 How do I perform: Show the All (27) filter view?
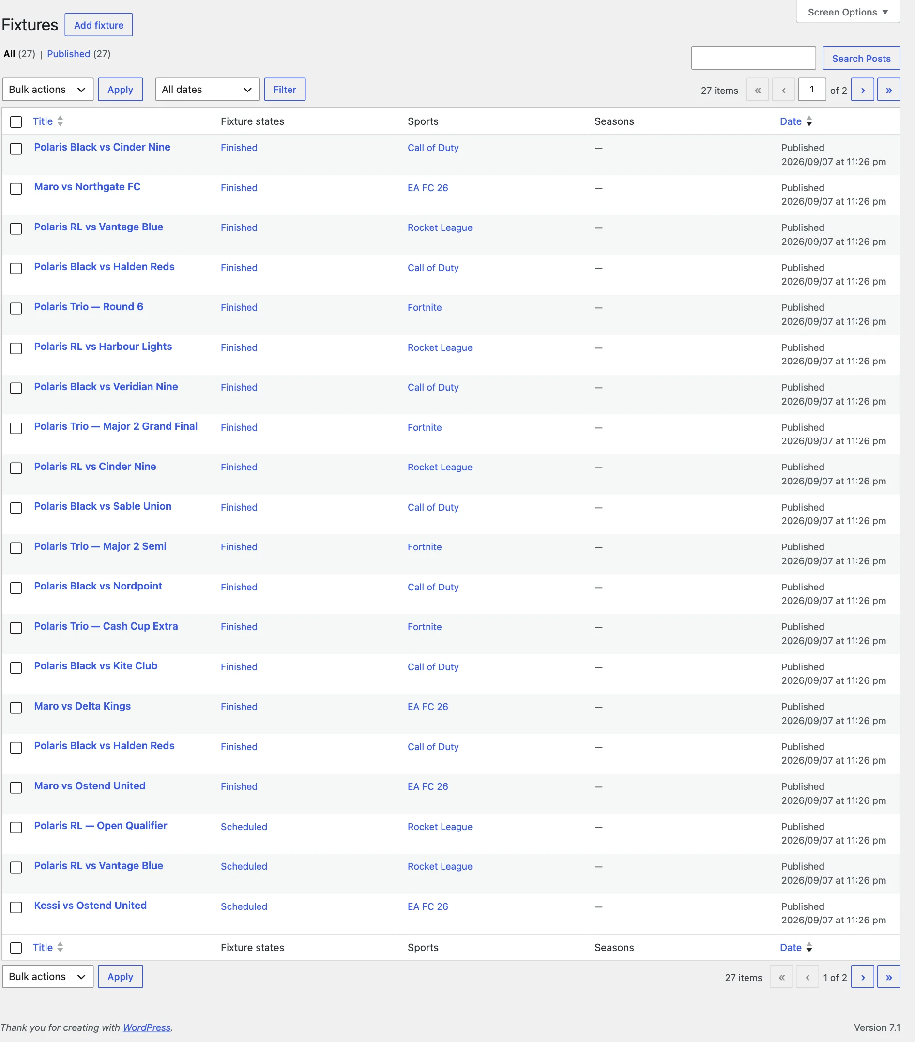point(19,54)
